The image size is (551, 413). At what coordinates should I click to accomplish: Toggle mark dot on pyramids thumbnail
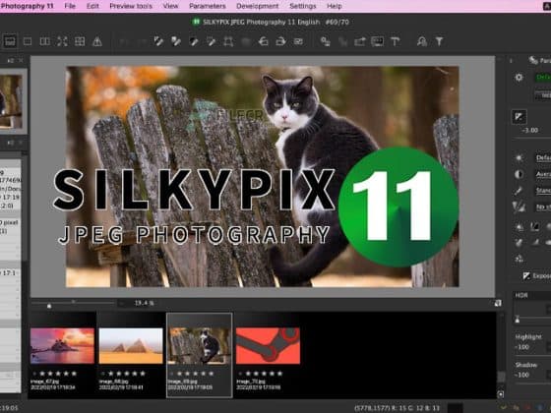[102, 374]
